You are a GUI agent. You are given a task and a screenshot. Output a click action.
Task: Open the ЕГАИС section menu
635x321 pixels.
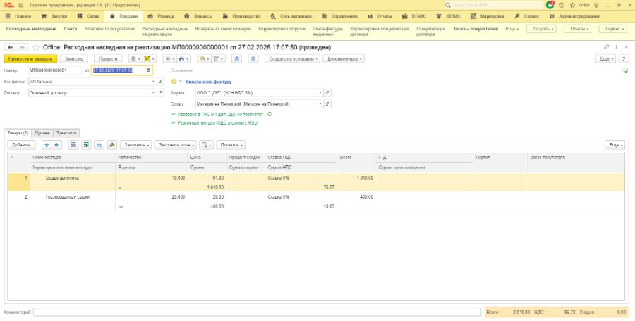(414, 17)
